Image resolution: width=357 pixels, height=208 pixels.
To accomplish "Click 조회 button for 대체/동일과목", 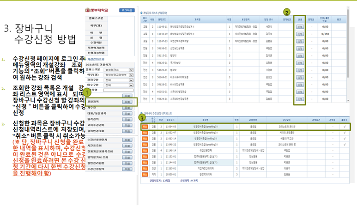I will 127,113.
